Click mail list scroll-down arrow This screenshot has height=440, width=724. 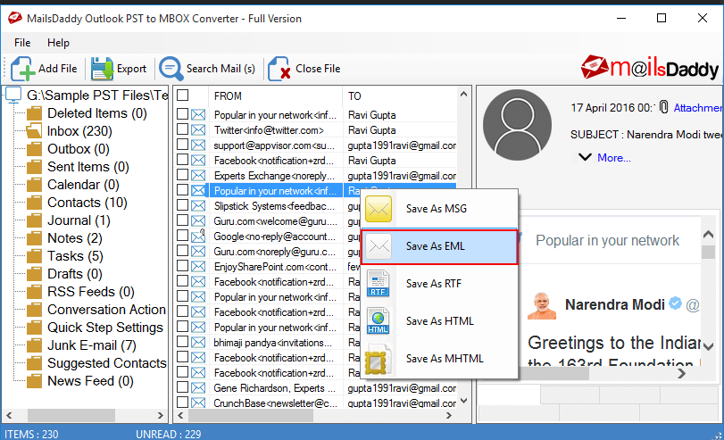point(464,401)
